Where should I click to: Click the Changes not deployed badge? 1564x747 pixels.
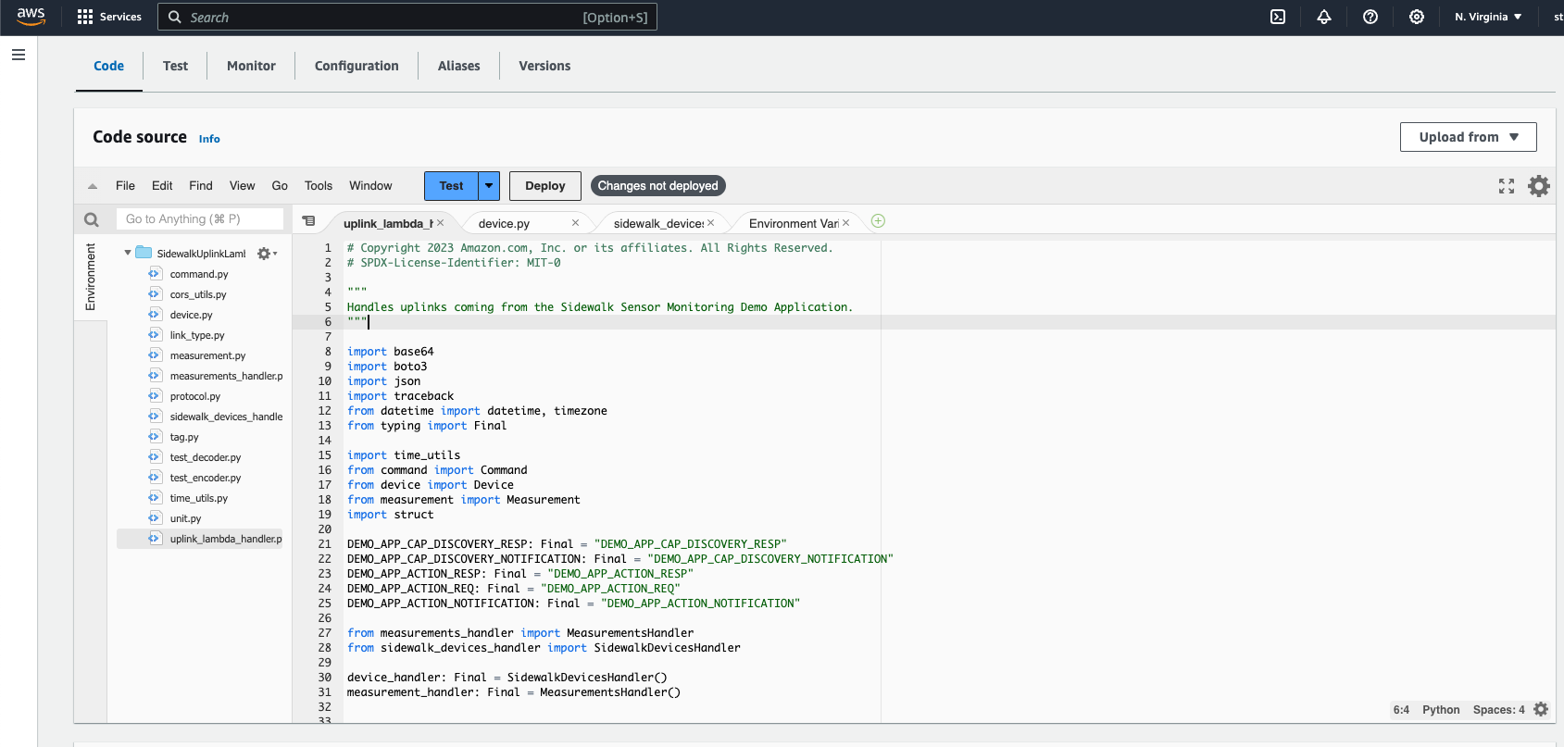pyautogui.click(x=658, y=186)
